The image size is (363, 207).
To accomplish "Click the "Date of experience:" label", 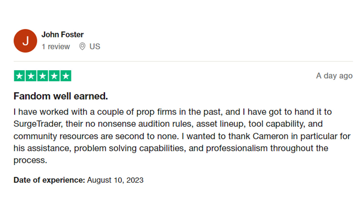I will click(49, 180).
